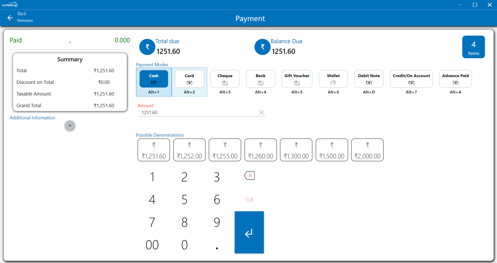The height and width of the screenshot is (263, 497).
Task: Expand the Additional Information section
Action: click(70, 126)
